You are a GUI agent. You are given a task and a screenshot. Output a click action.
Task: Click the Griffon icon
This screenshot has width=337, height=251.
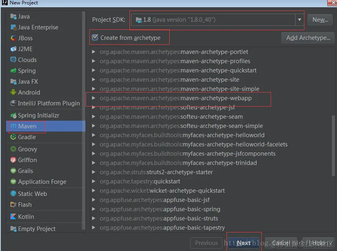[13, 160]
